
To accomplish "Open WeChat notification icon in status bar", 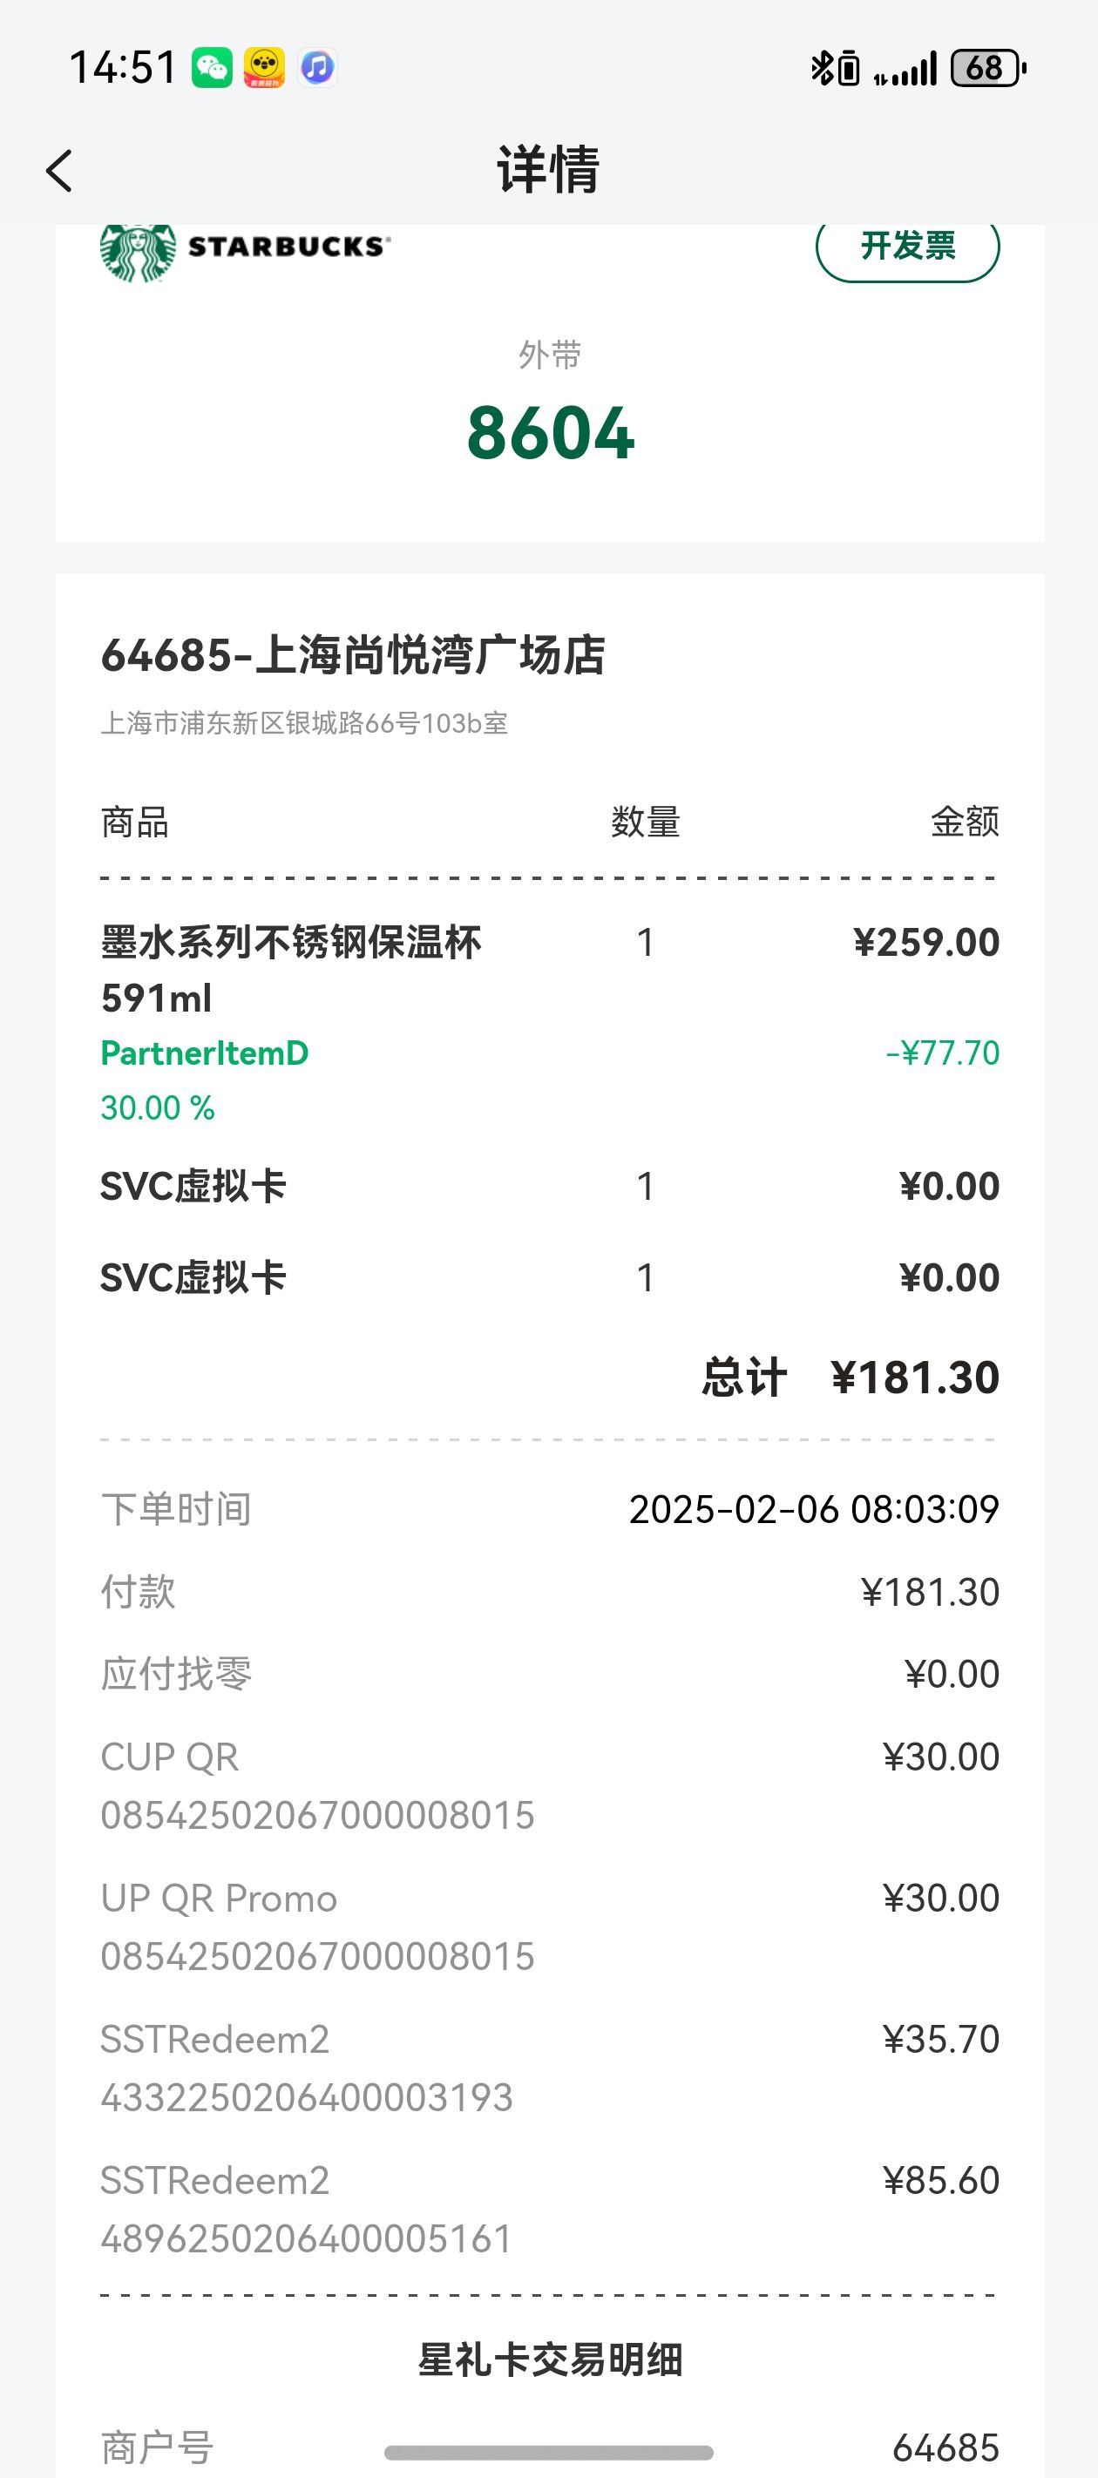I will click(212, 68).
